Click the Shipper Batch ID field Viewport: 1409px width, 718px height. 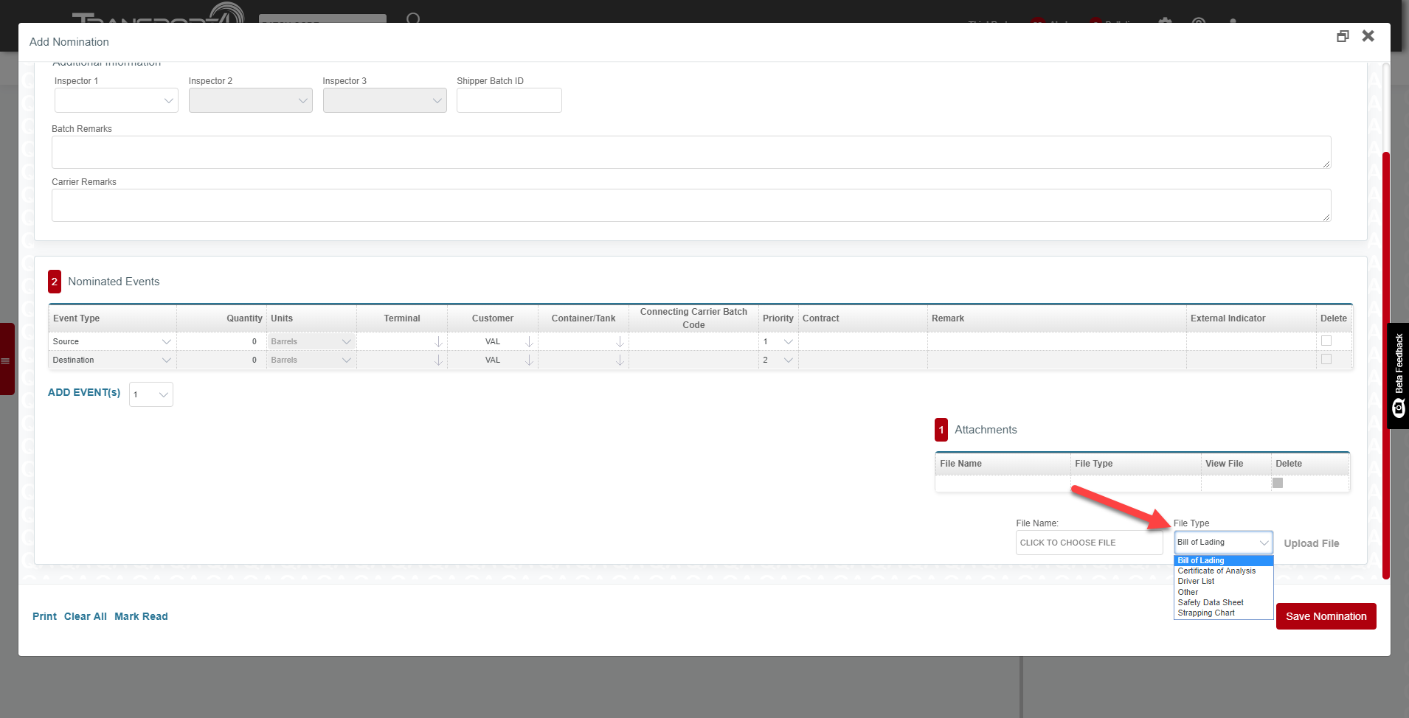click(x=509, y=100)
